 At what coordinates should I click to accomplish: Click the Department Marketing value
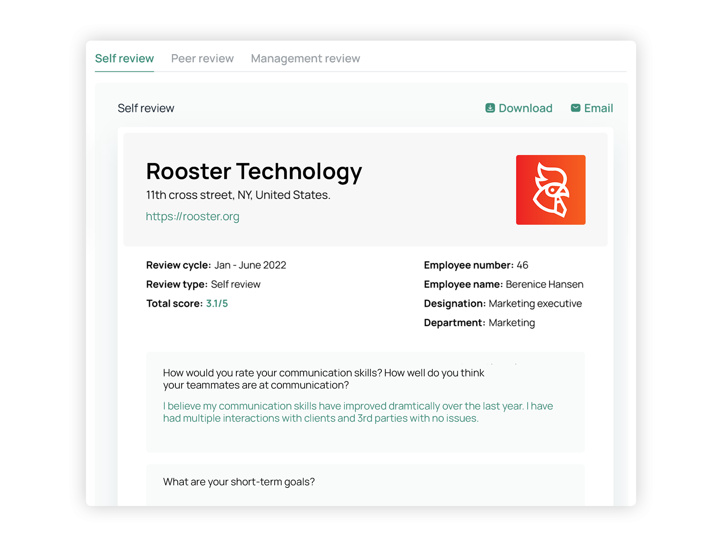pyautogui.click(x=512, y=323)
